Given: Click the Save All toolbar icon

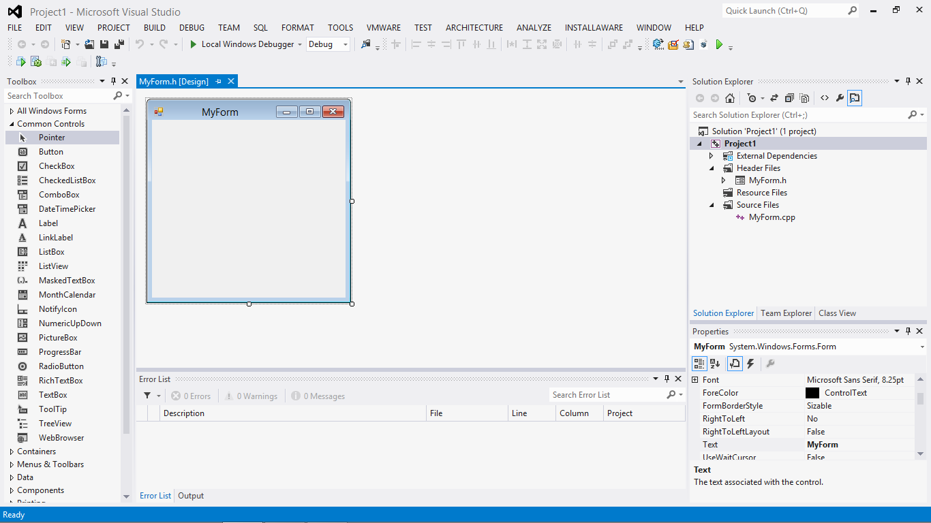Looking at the screenshot, I should tap(119, 44).
